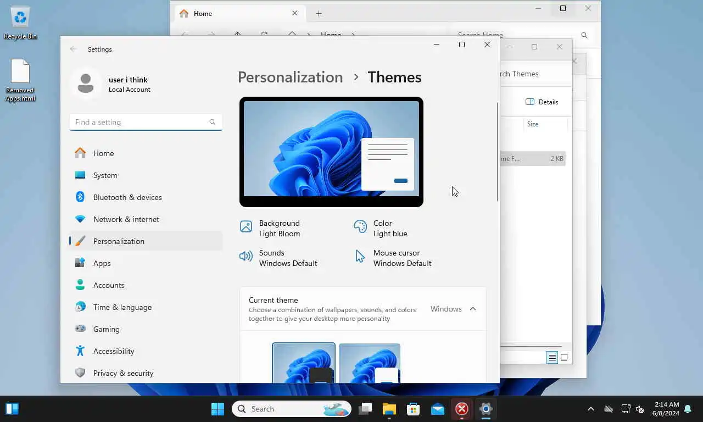The image size is (703, 422).
Task: Toggle the Details pane in Explorer window
Action: coord(542,102)
